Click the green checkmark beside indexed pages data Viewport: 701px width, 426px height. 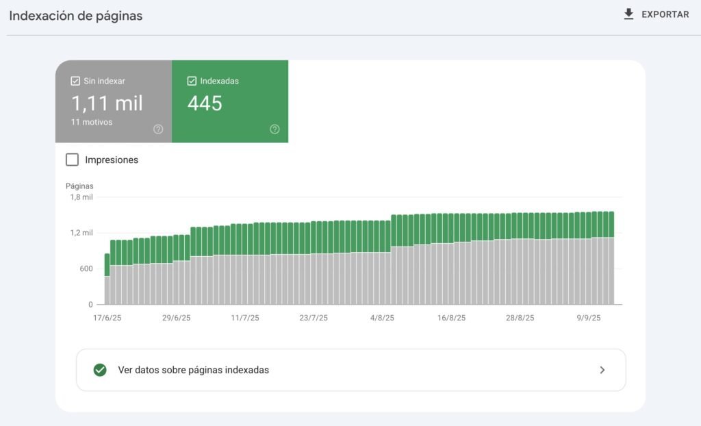100,370
